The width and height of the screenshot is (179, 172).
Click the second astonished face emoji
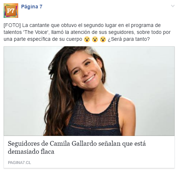pyautogui.click(x=95, y=39)
